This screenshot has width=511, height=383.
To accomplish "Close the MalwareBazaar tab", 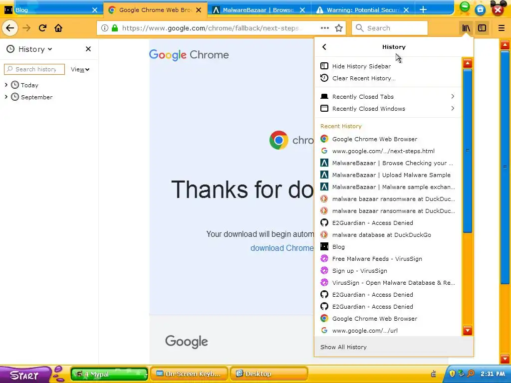I will [x=302, y=10].
